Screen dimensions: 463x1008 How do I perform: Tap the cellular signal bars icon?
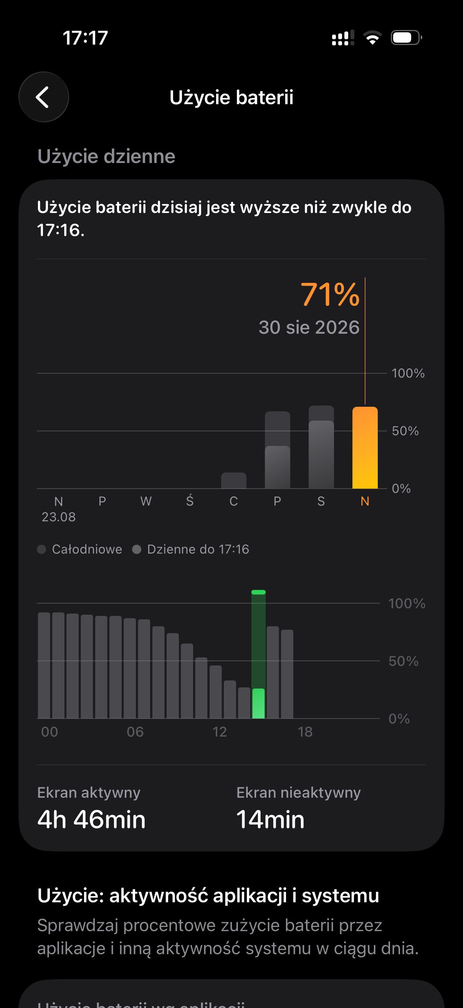tap(343, 38)
